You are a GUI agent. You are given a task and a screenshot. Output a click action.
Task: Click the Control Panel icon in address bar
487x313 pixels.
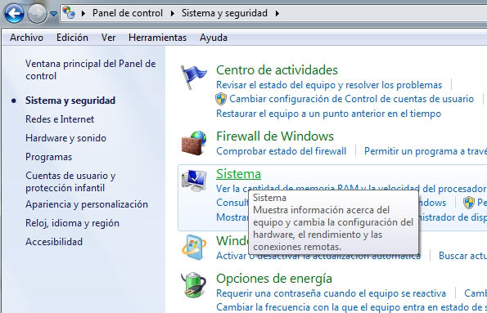pos(69,13)
